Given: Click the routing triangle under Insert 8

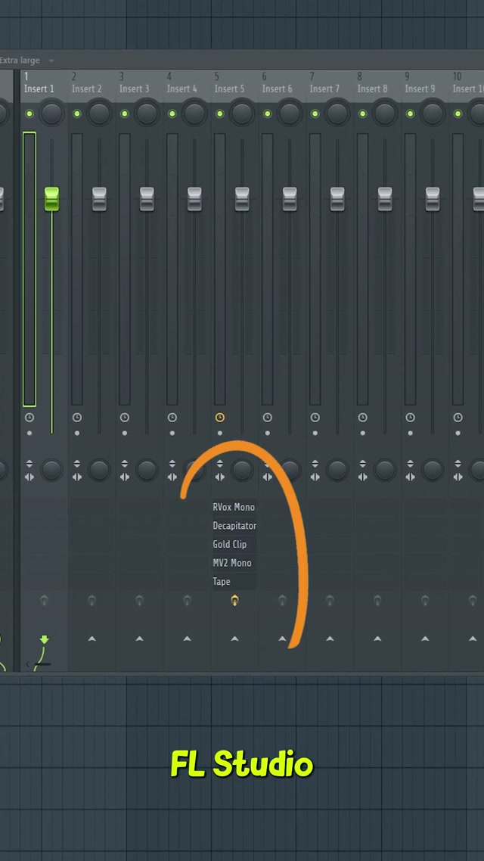Looking at the screenshot, I should click(x=377, y=639).
